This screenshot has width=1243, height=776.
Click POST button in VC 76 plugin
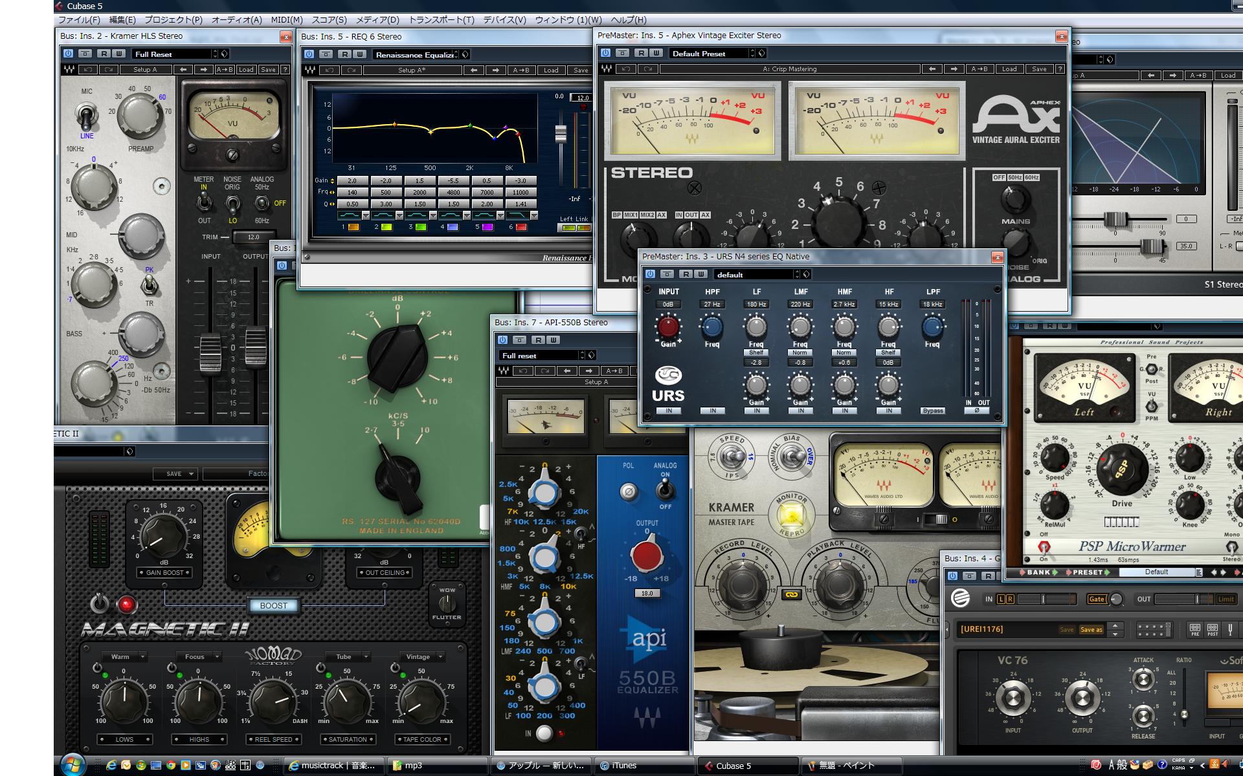coord(1213,629)
